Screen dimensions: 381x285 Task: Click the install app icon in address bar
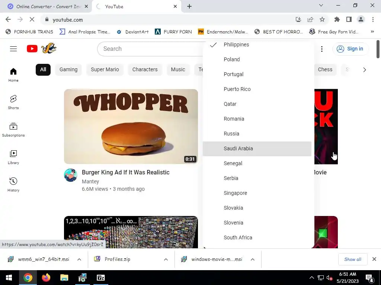coord(298,20)
